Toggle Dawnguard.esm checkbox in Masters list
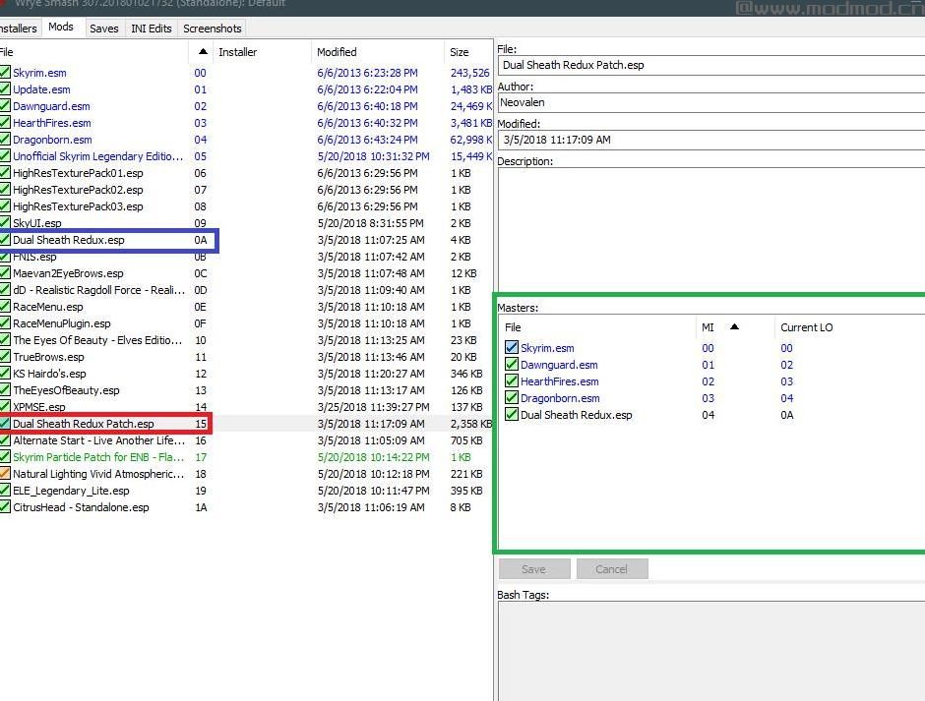925x701 pixels. coord(512,365)
